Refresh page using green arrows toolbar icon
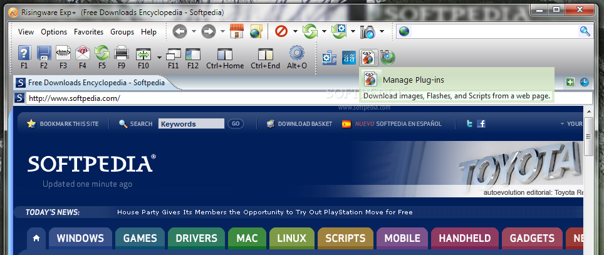 310,31
